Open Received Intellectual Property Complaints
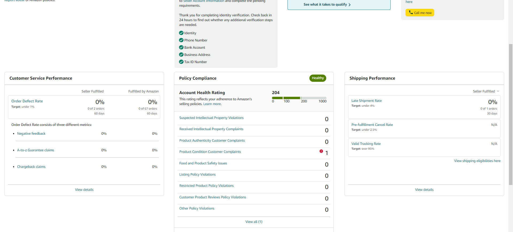 [x=211, y=129]
